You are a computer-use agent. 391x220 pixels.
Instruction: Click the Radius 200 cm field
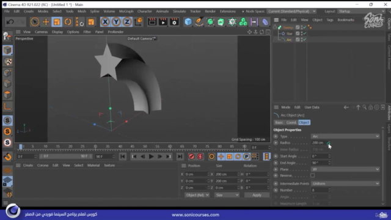pyautogui.click(x=319, y=143)
